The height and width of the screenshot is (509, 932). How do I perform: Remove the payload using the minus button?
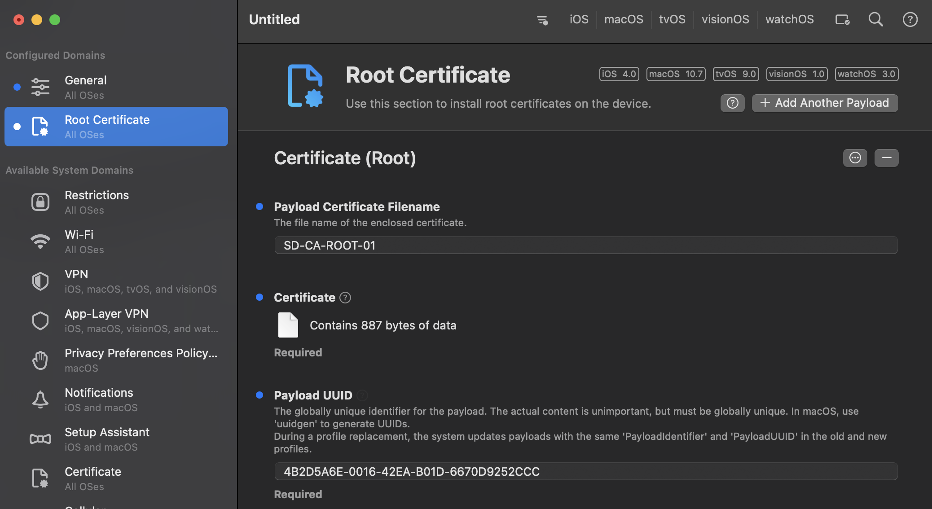click(887, 158)
